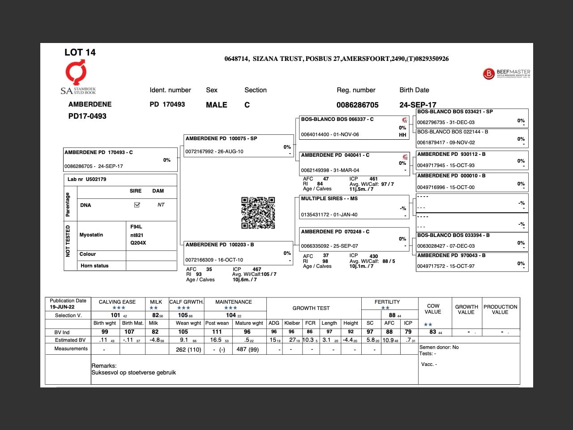573x430 pixels.
Task: Click the Publication Date 19-JUN-22 cell
Action: [x=68, y=304]
